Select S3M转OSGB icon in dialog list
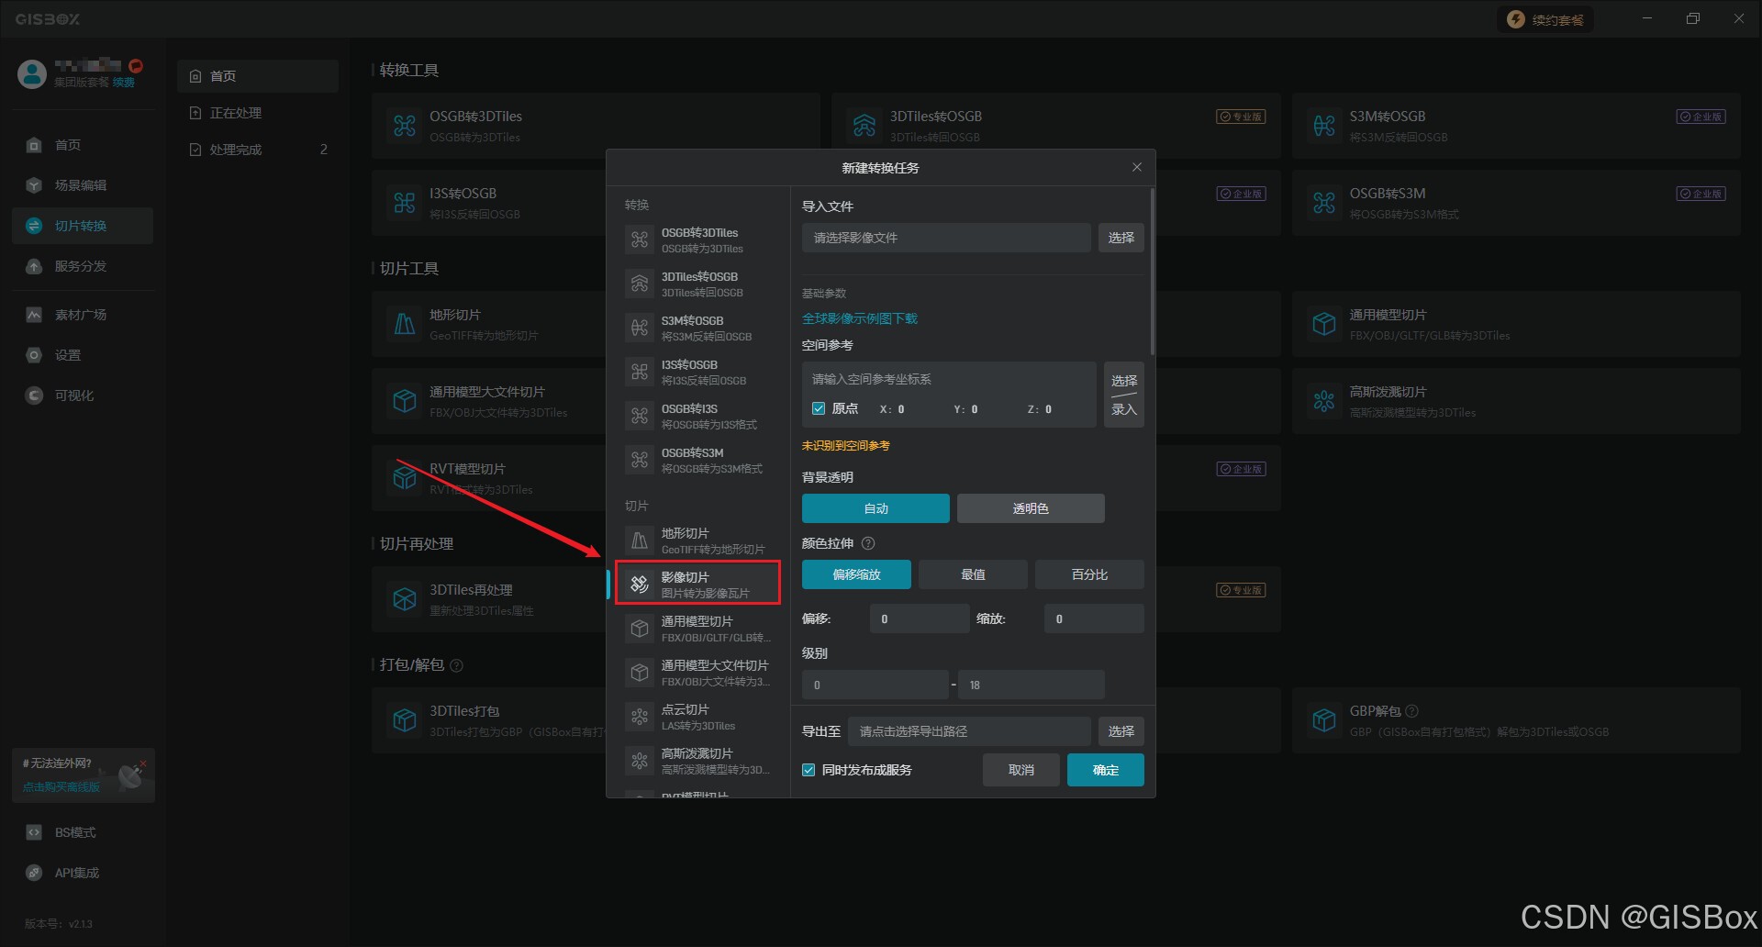Image resolution: width=1762 pixels, height=947 pixels. (x=640, y=328)
